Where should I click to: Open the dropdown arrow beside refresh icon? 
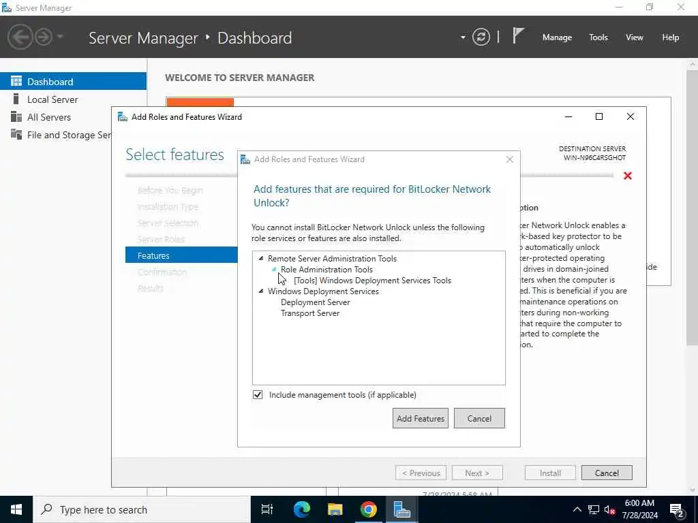tap(463, 37)
